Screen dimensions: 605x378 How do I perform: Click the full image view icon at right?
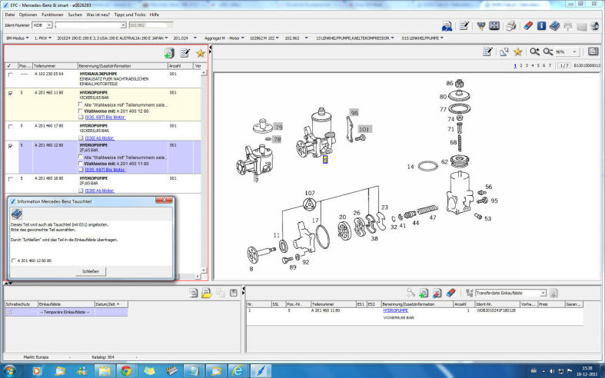[x=593, y=51]
